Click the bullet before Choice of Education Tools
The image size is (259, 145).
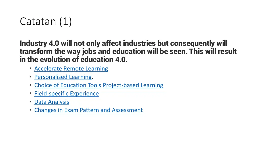[31, 85]
